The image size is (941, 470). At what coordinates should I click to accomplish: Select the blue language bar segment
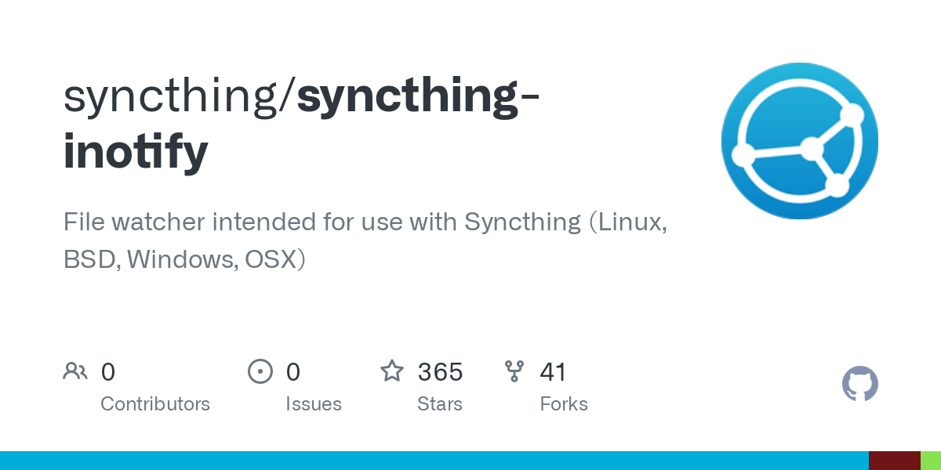(434, 461)
